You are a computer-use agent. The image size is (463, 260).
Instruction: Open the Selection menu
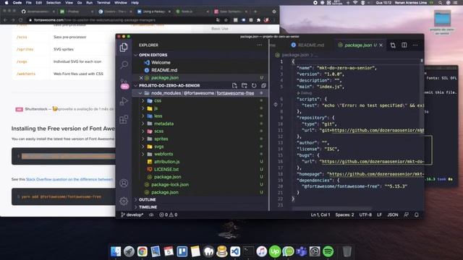click(x=54, y=3)
